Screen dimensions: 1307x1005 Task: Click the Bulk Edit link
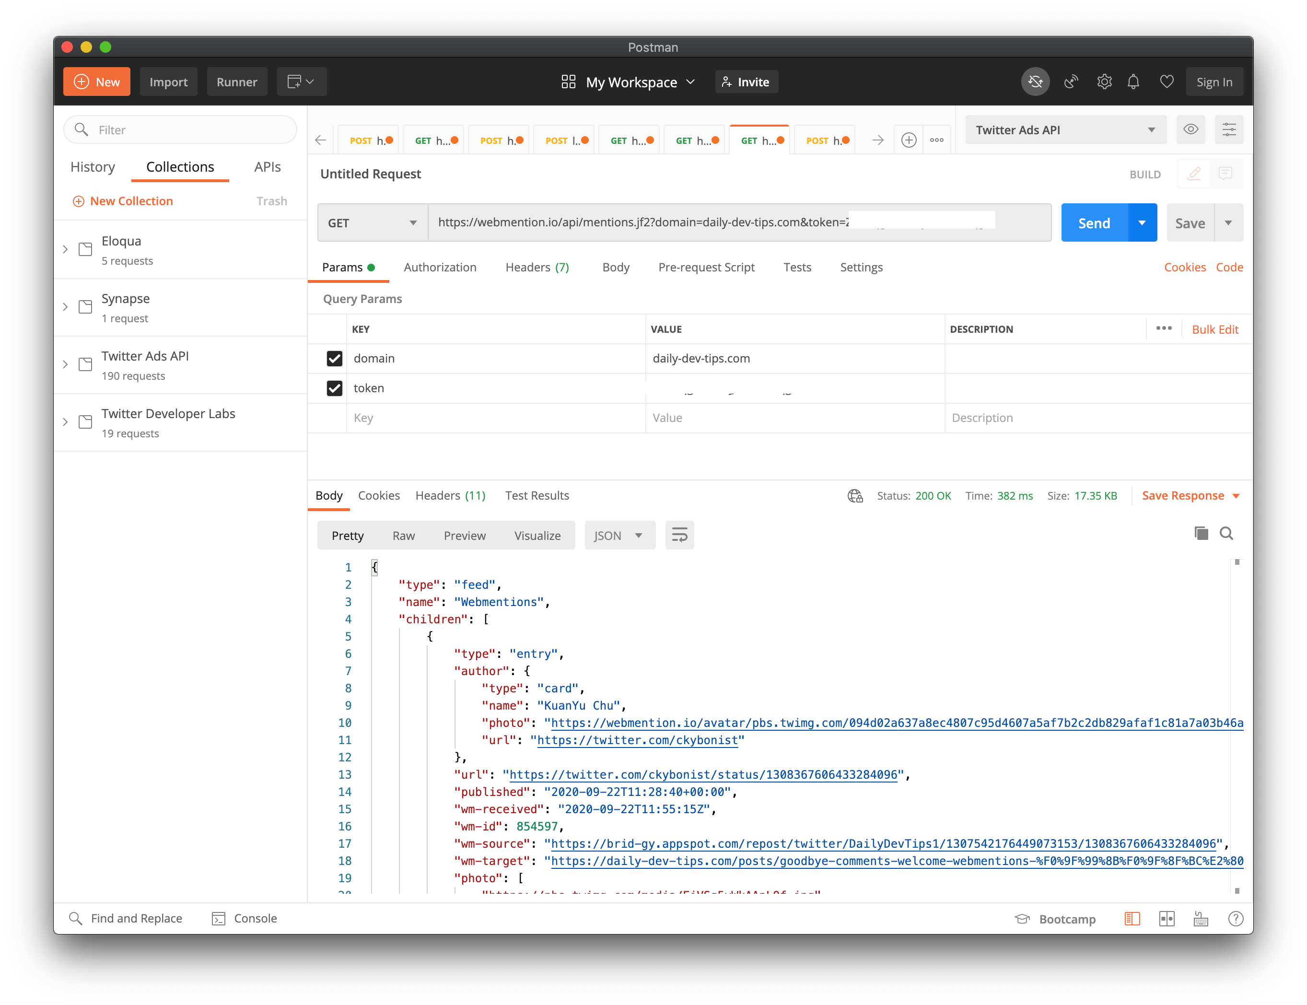1215,329
